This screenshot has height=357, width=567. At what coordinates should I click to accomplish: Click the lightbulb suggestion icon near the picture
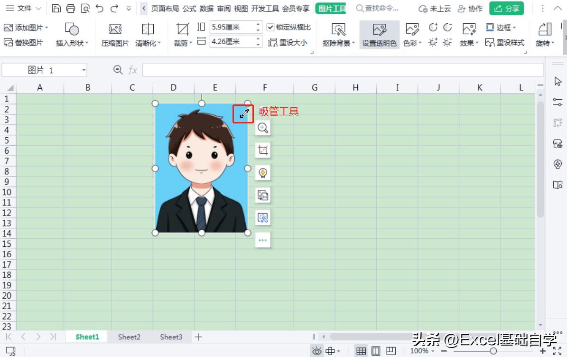click(x=263, y=172)
